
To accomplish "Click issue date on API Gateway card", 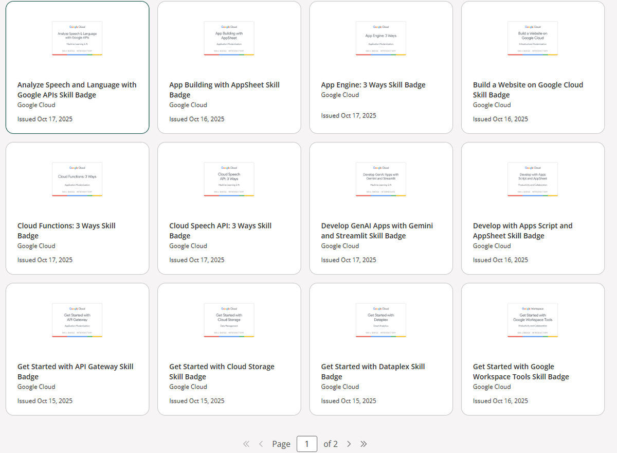I will tap(45, 401).
